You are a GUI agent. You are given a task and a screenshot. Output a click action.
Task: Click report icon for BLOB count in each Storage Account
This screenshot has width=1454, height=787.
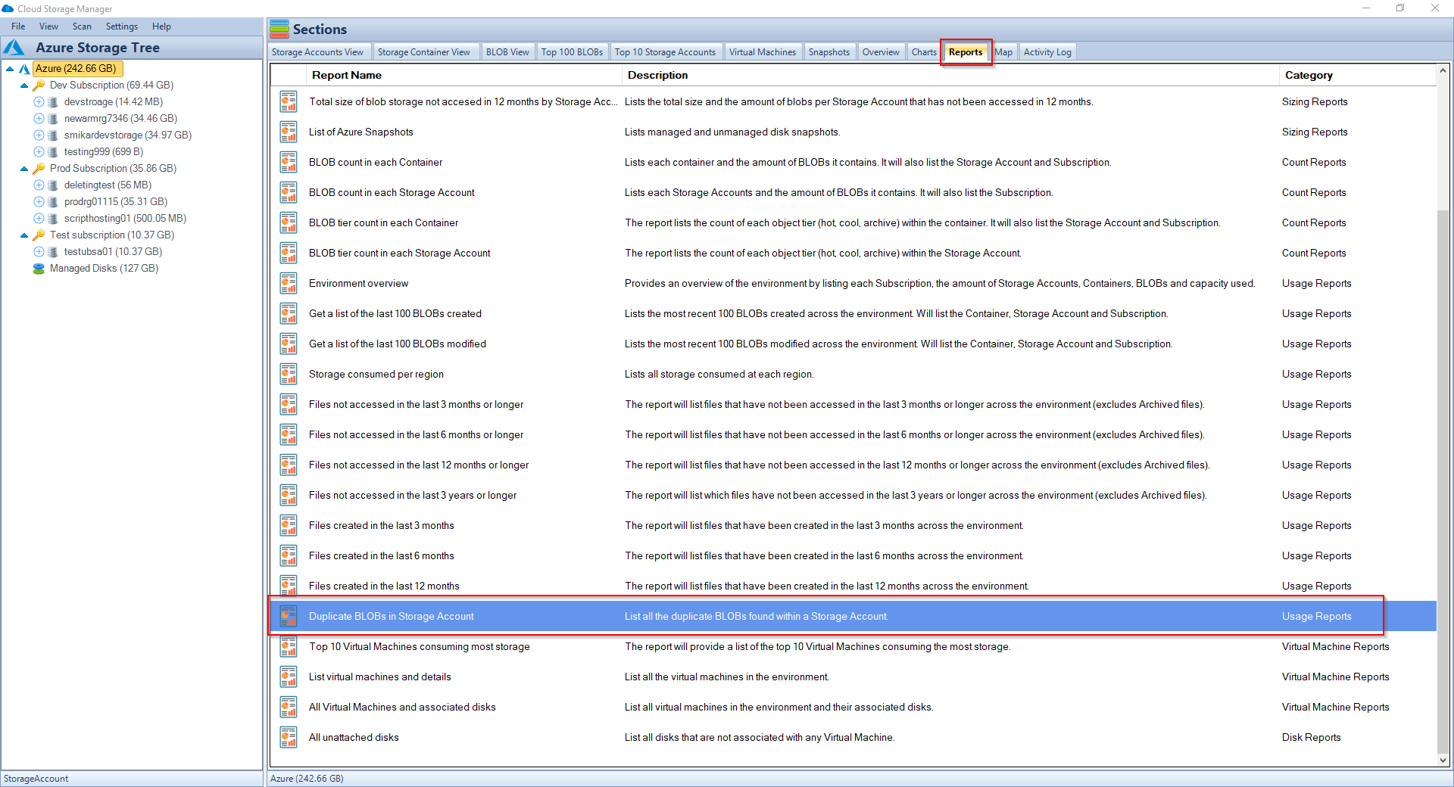289,192
